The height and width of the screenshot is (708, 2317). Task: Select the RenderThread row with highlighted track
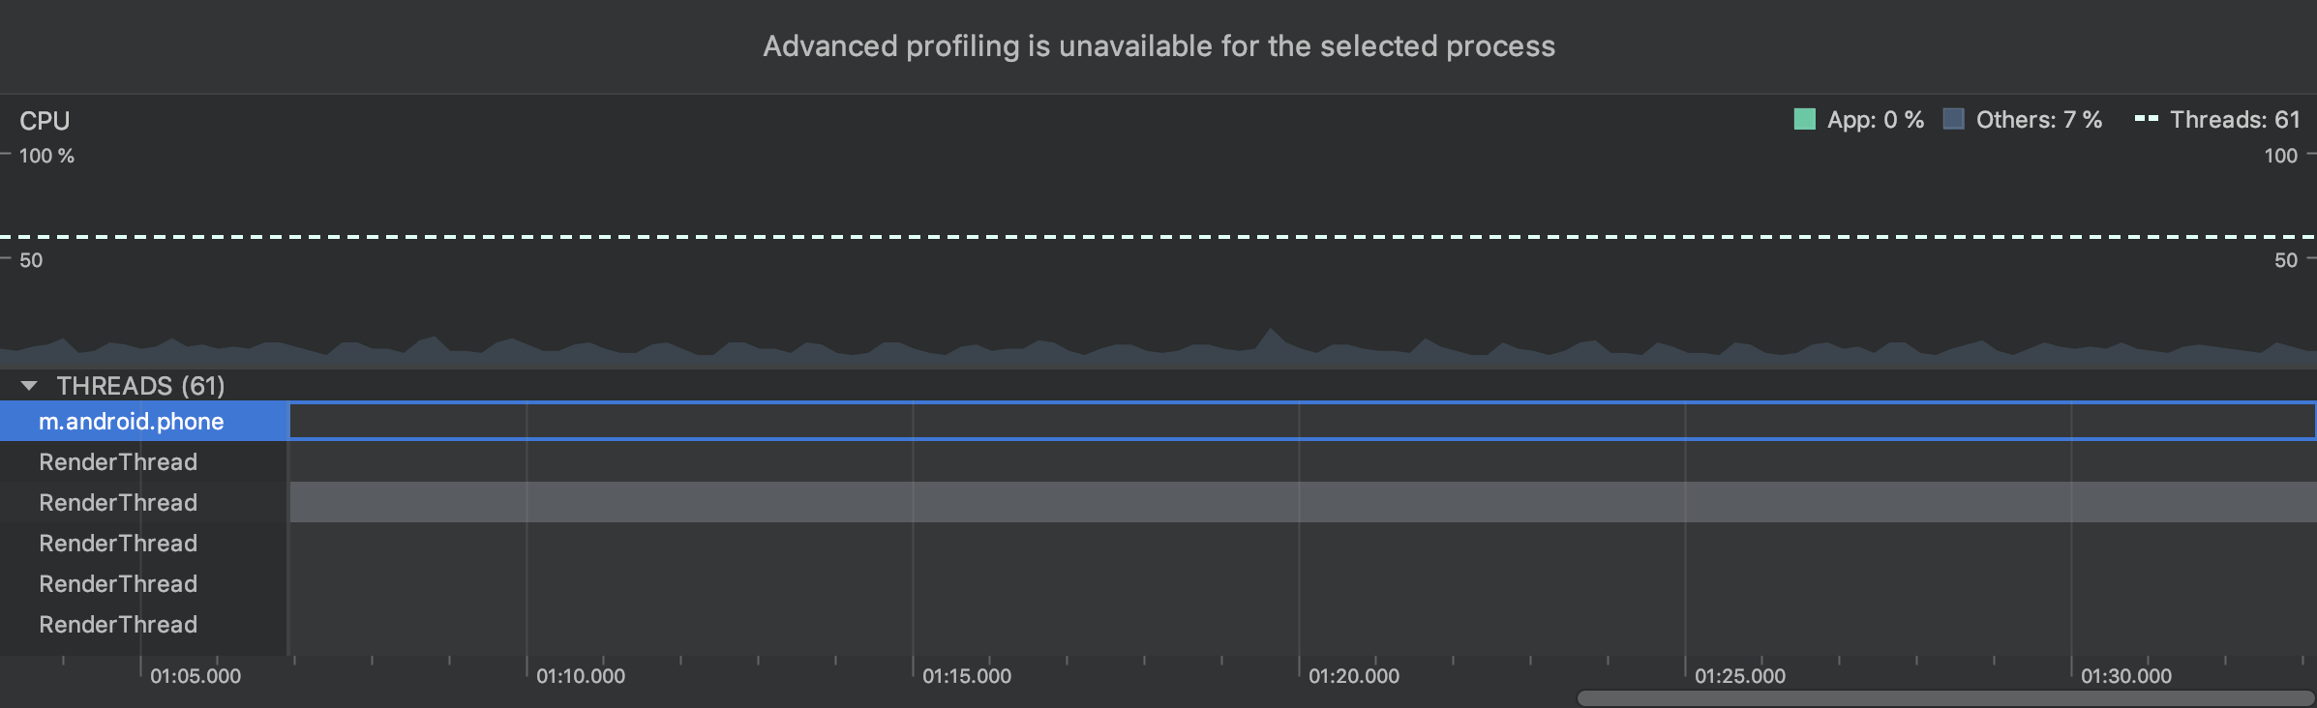(118, 503)
